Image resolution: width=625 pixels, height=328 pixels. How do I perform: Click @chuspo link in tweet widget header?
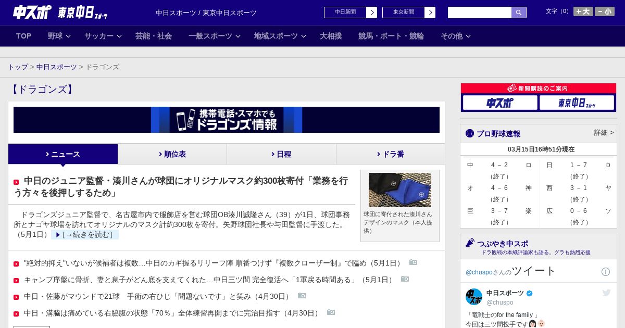(x=478, y=272)
